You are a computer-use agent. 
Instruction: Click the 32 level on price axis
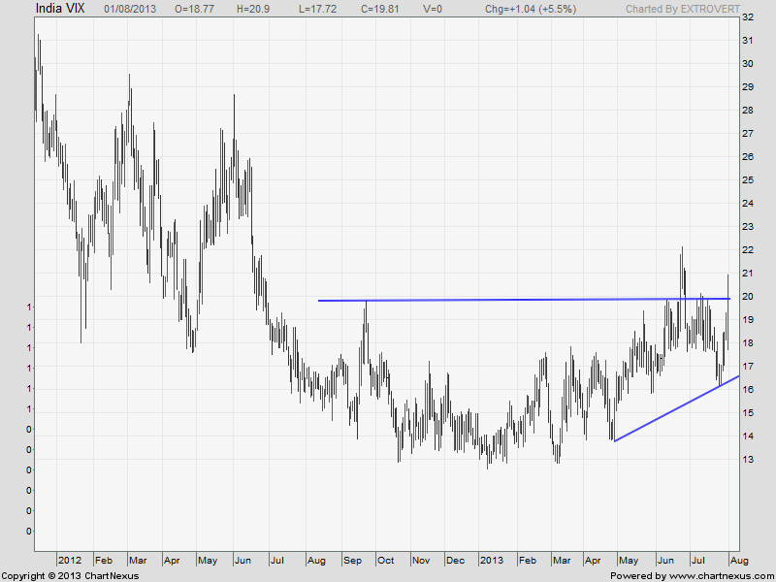pos(748,17)
